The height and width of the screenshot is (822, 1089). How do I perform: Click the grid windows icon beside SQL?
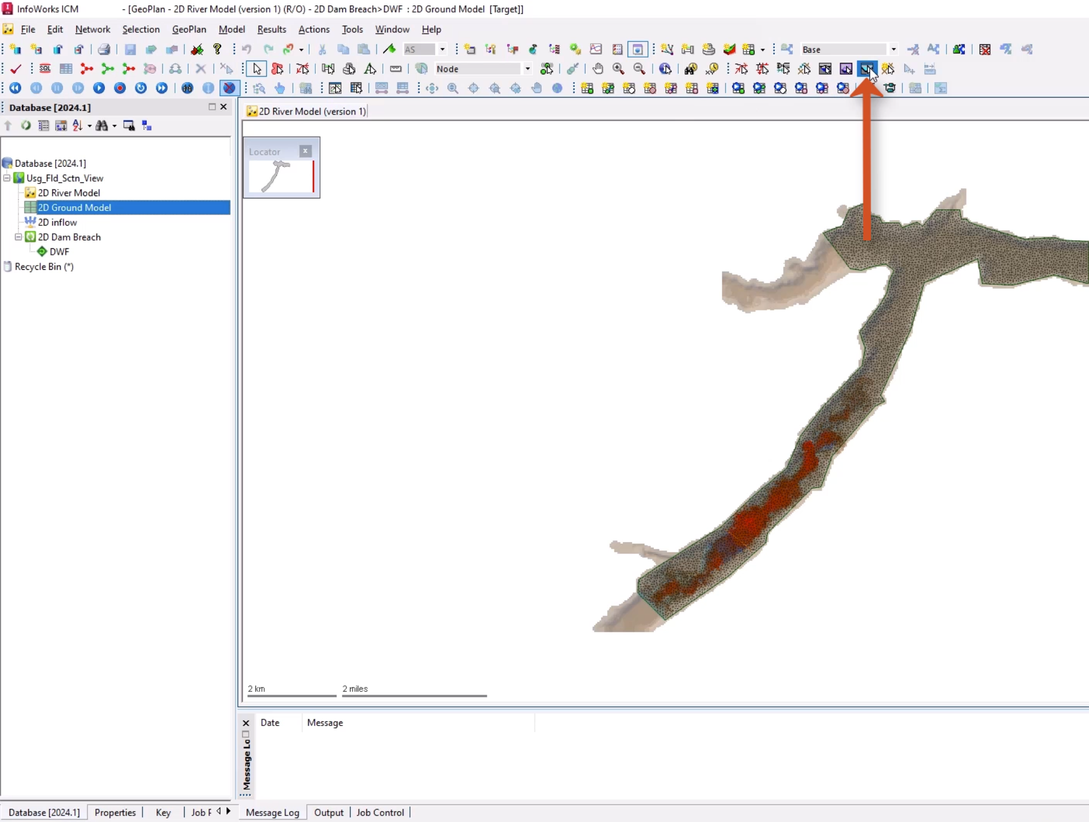[x=66, y=69]
